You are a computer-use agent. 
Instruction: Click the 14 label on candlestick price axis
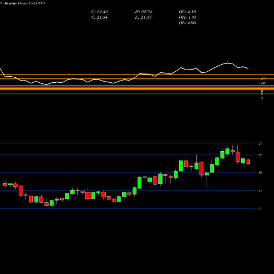point(260,191)
